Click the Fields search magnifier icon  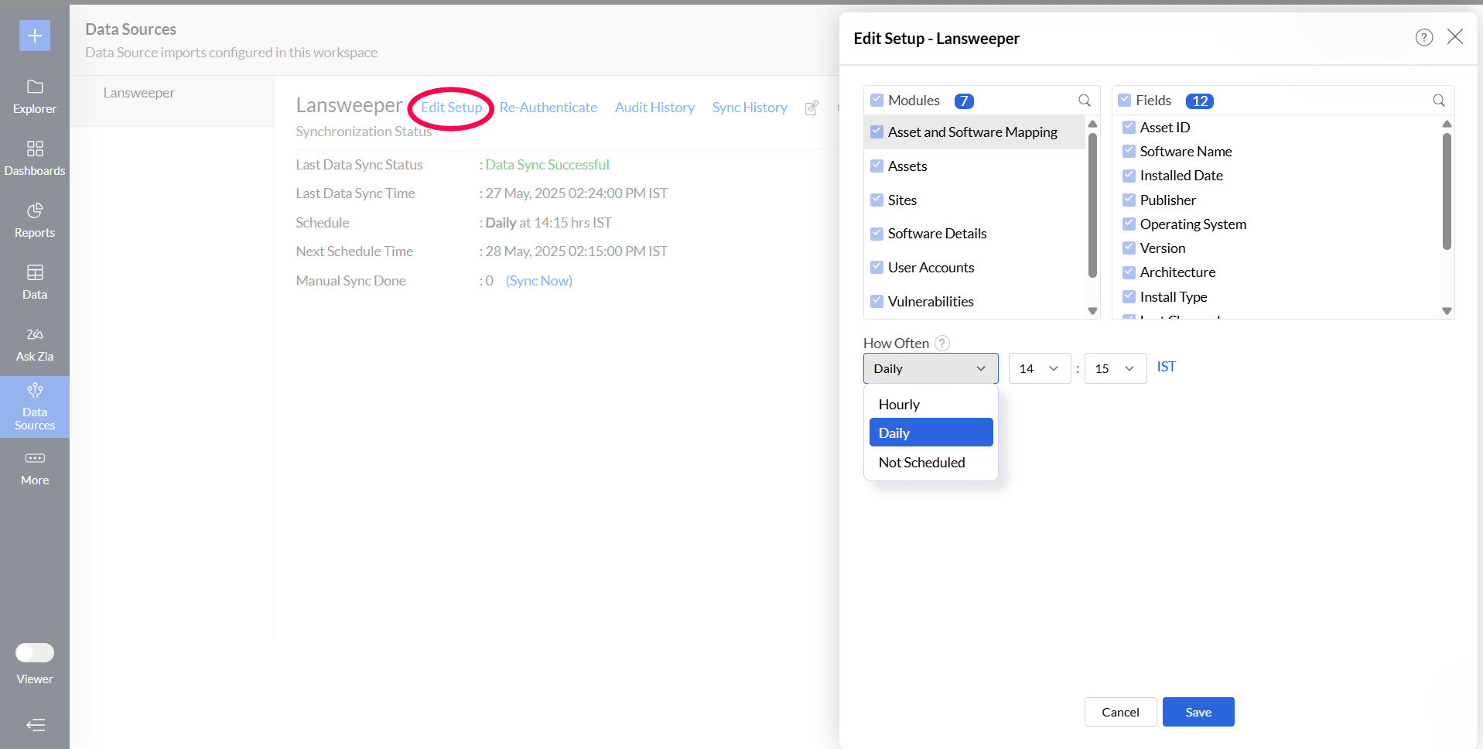click(1439, 101)
